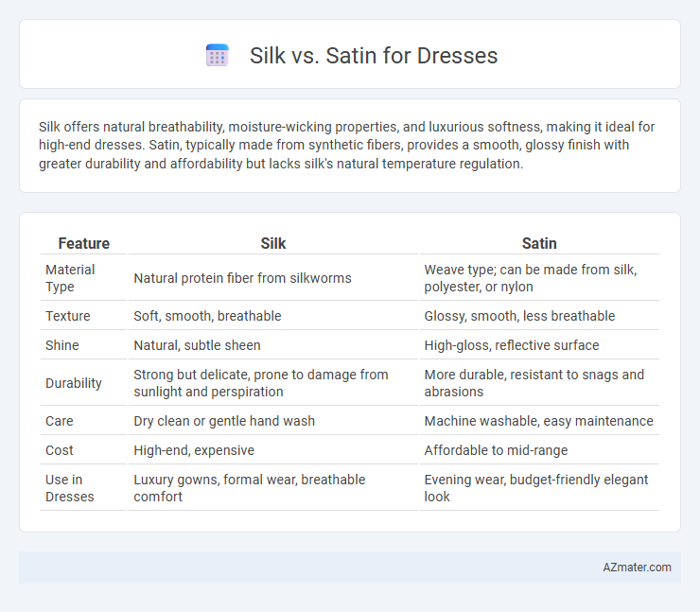Click 'Glossy, smooth, less breathable' cell
The image size is (700, 612).
tap(539, 316)
